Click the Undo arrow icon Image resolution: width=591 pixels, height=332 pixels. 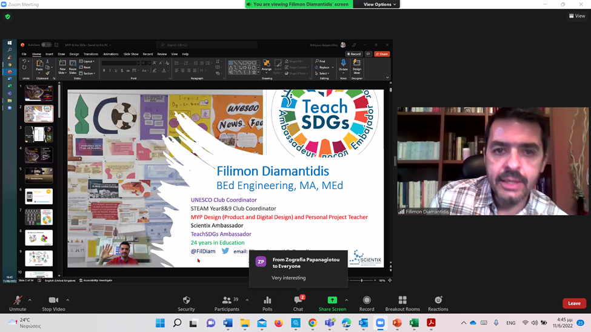24,61
